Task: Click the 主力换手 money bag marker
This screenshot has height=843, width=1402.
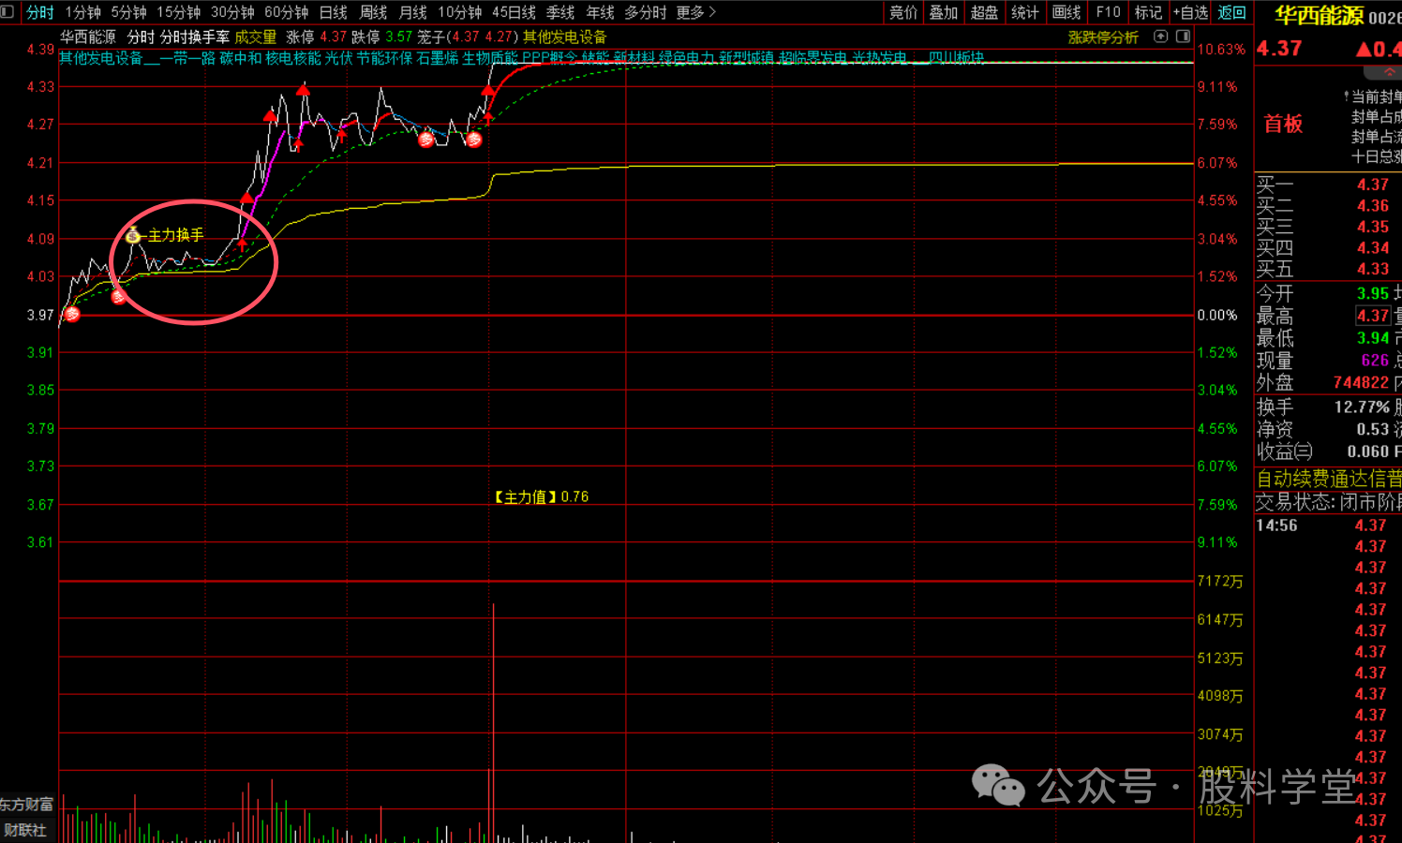Action: click(133, 235)
